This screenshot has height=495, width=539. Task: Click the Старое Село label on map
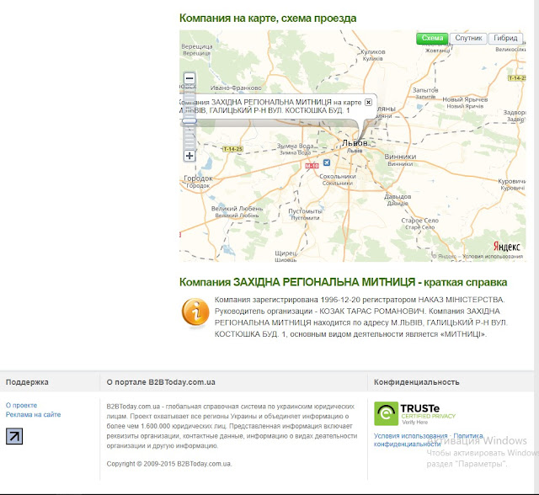pyautogui.click(x=419, y=221)
